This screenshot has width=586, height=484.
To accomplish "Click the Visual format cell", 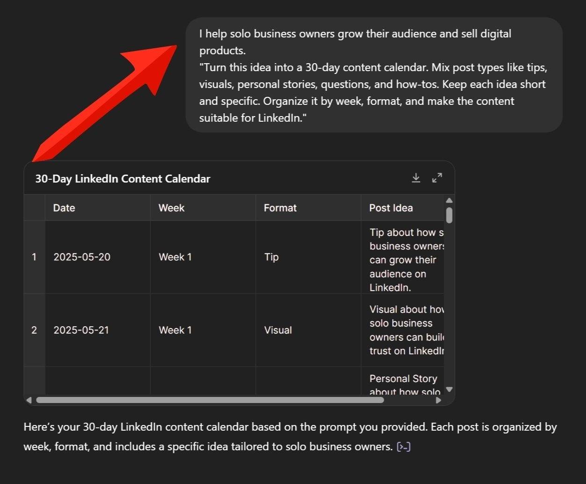I will point(308,330).
